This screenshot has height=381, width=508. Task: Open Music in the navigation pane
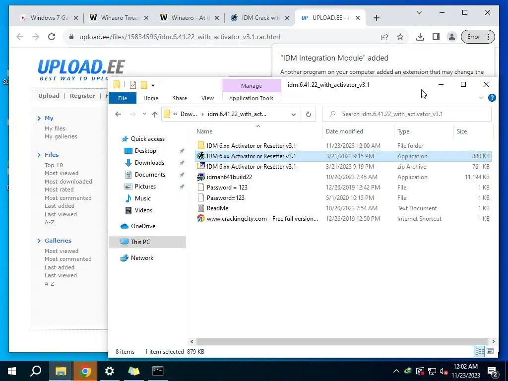click(x=142, y=198)
